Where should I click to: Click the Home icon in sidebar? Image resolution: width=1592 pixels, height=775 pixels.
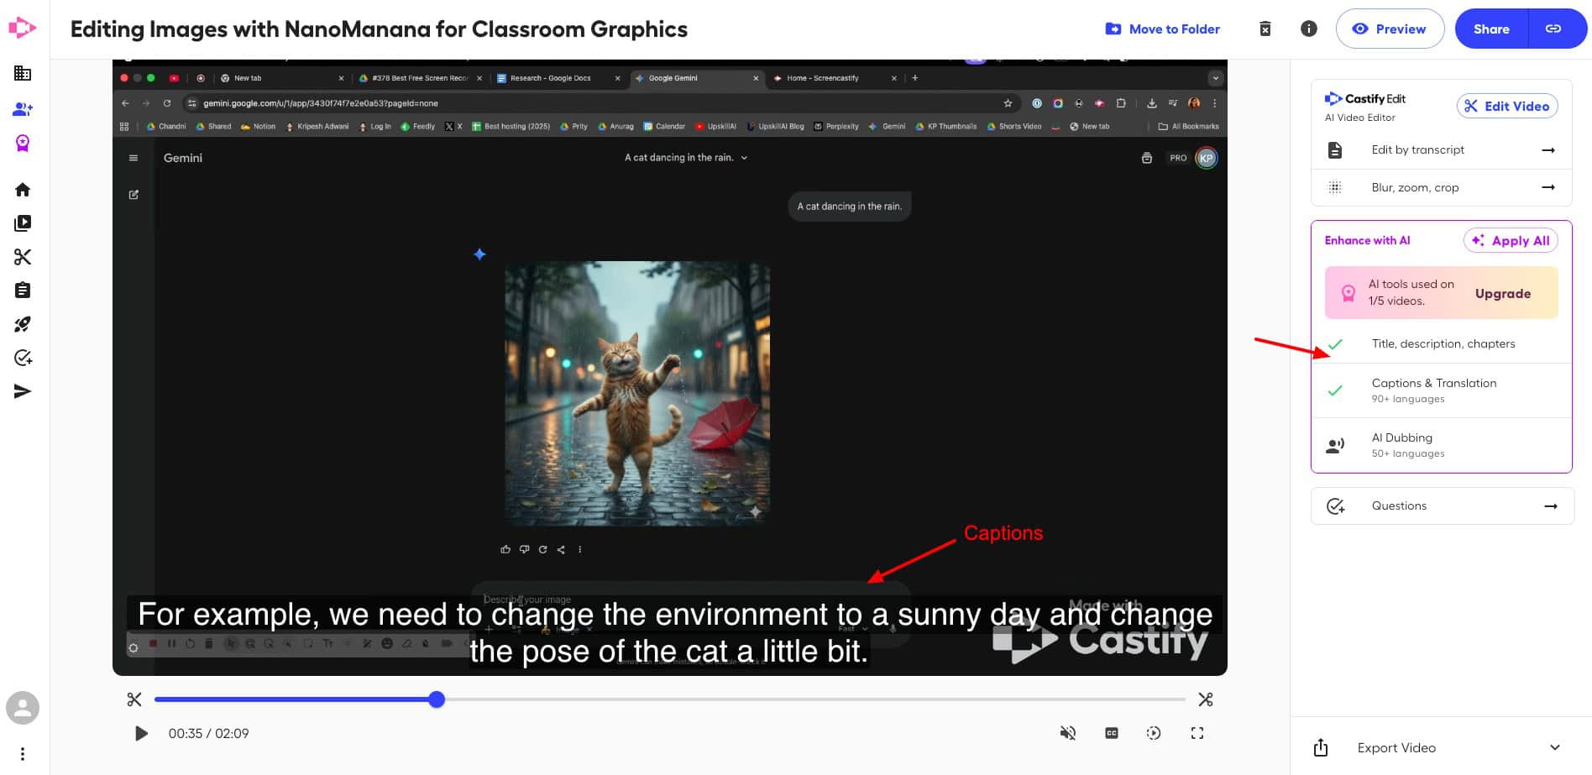tap(23, 190)
